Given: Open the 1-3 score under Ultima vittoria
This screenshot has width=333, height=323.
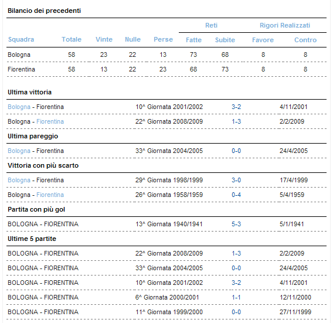Looking at the screenshot, I should coord(236,121).
